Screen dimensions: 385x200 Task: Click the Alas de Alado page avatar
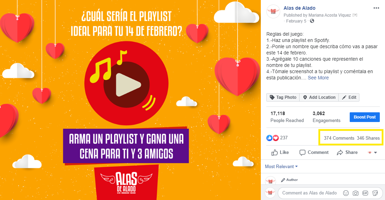pos(273,11)
